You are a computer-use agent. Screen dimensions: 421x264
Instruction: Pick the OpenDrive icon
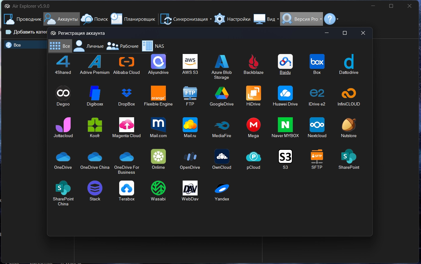[190, 156]
